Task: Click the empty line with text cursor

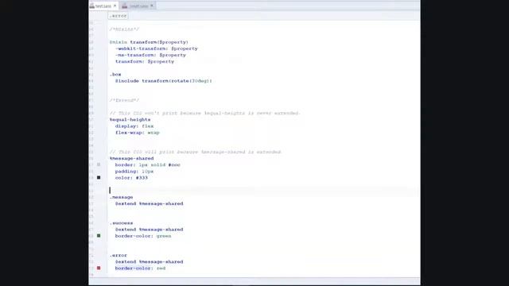Action: pos(263,191)
